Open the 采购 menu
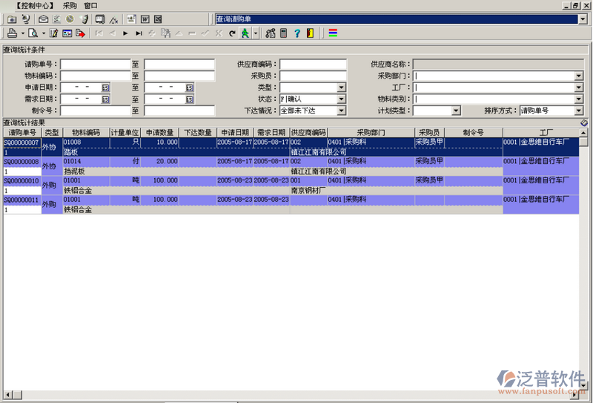This screenshot has height=403, width=593. 70,5
